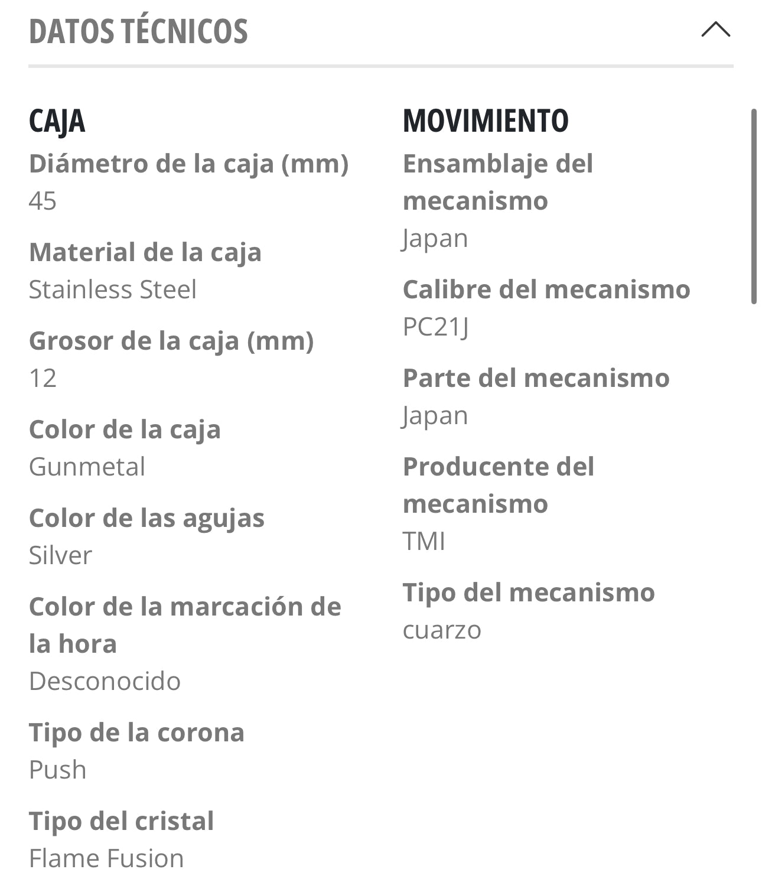762x892 pixels.
Task: Select the Stainless Steel material value
Action: (112, 289)
